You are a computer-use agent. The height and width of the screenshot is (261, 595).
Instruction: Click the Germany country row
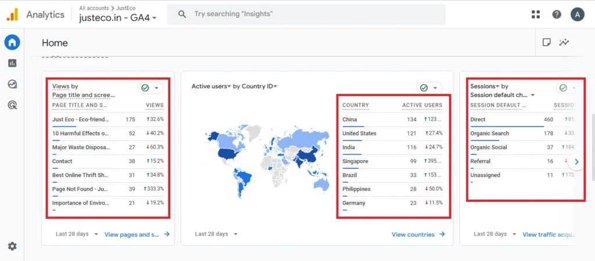tap(392, 203)
